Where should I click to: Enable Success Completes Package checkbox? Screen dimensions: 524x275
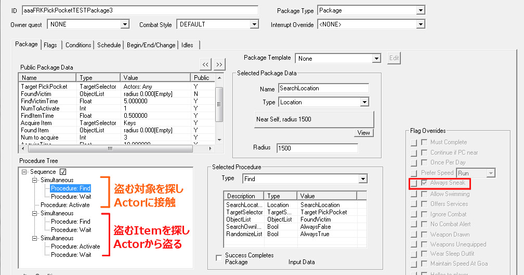click(x=219, y=258)
